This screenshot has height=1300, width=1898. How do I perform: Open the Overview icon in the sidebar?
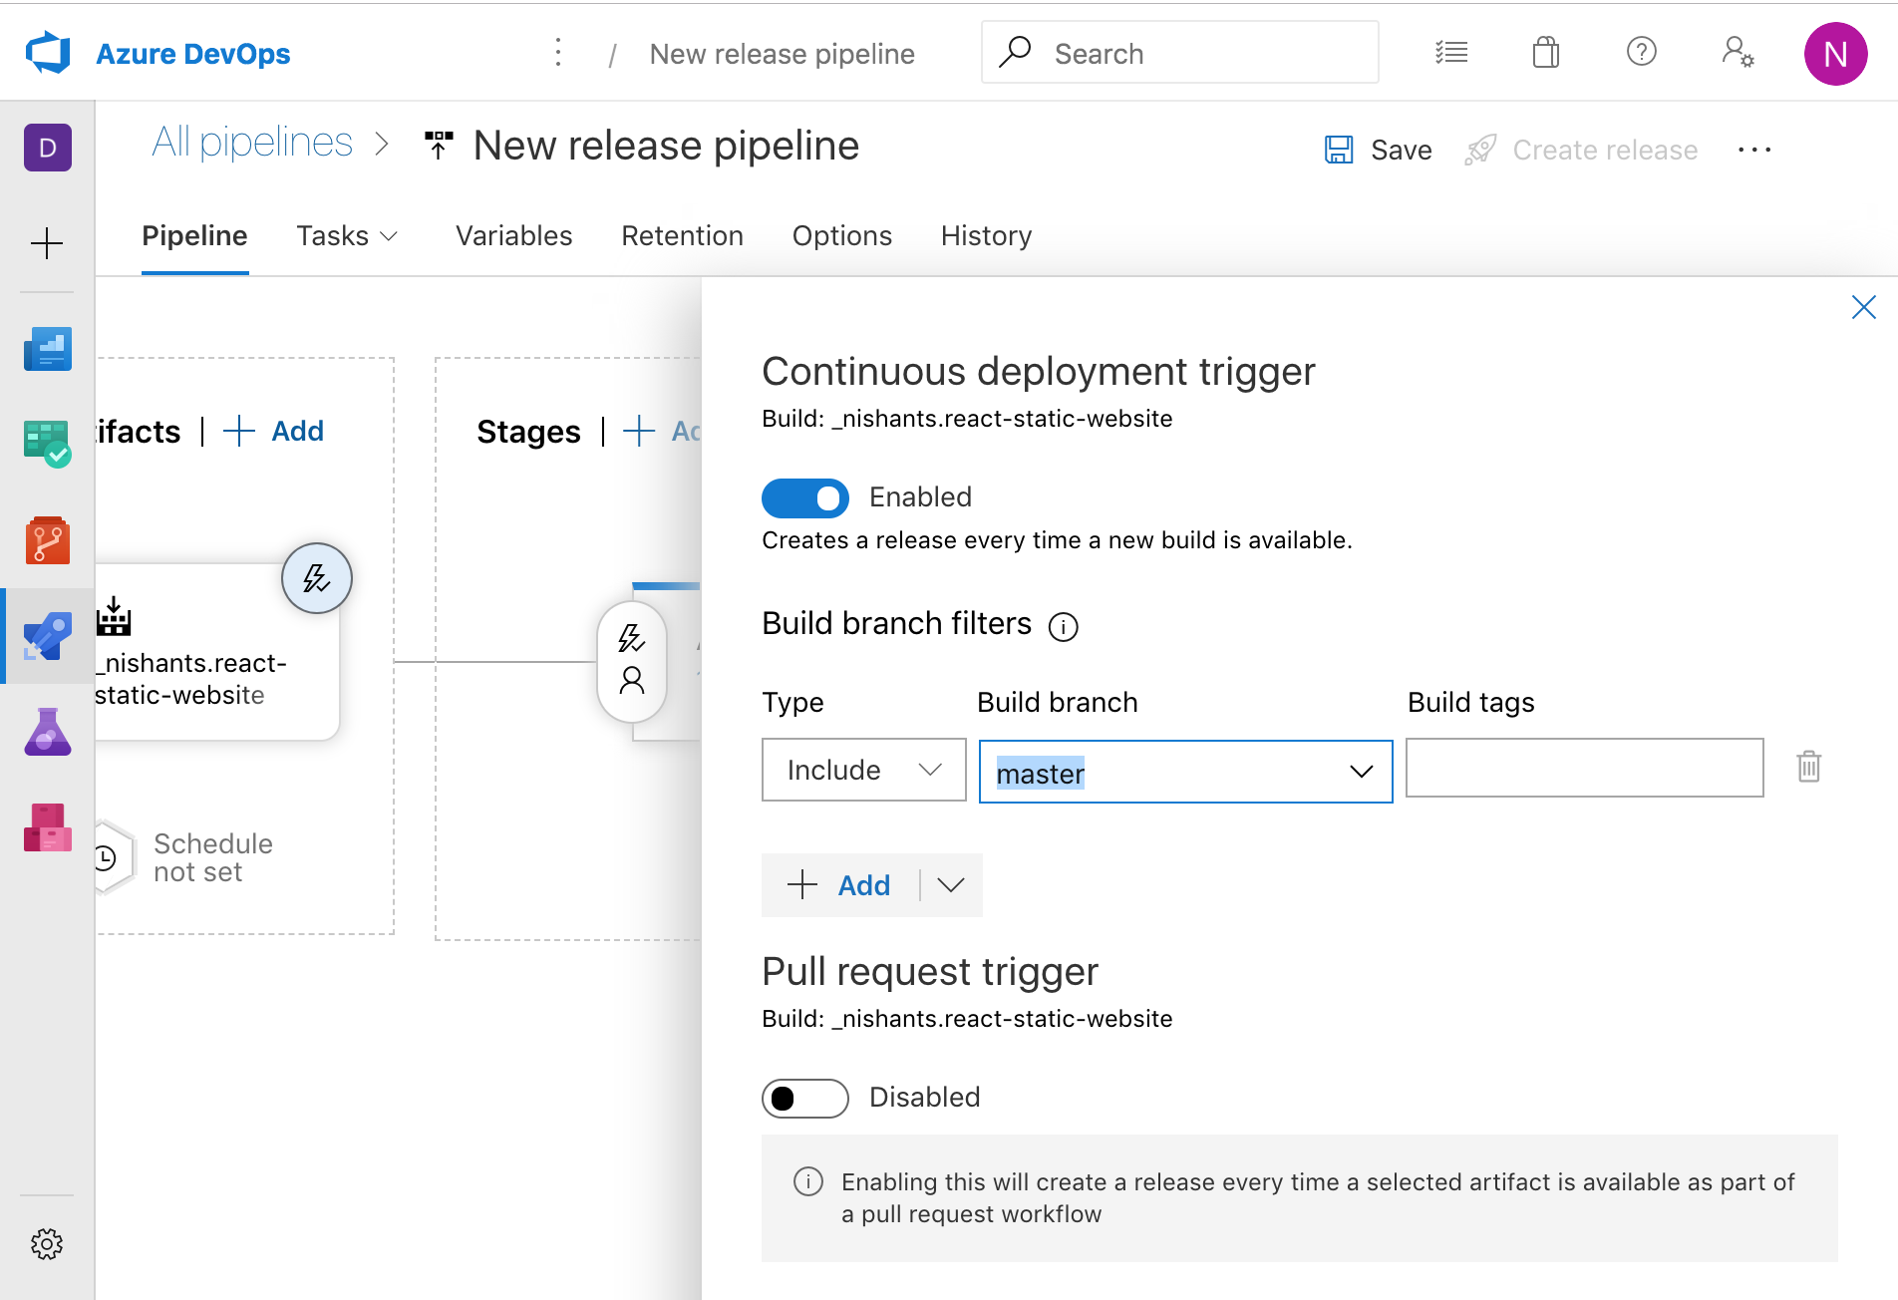point(48,349)
